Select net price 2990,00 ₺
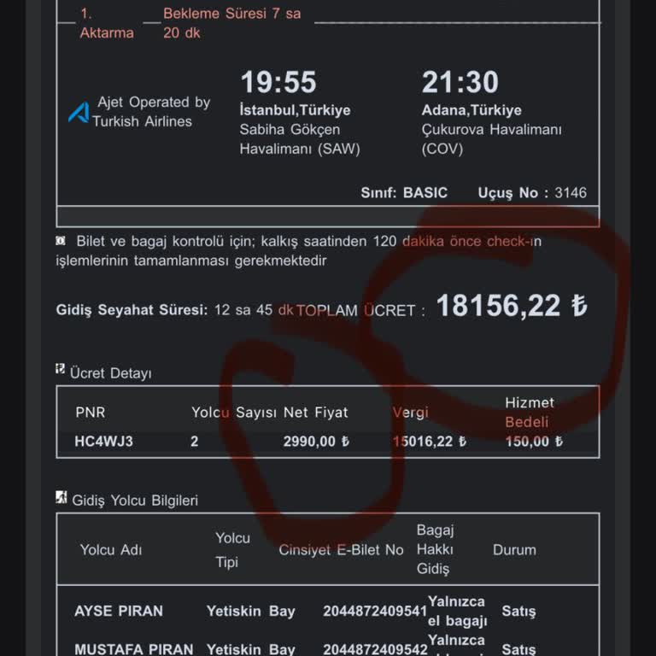Screen dimensions: 656x656 pyautogui.click(x=316, y=442)
